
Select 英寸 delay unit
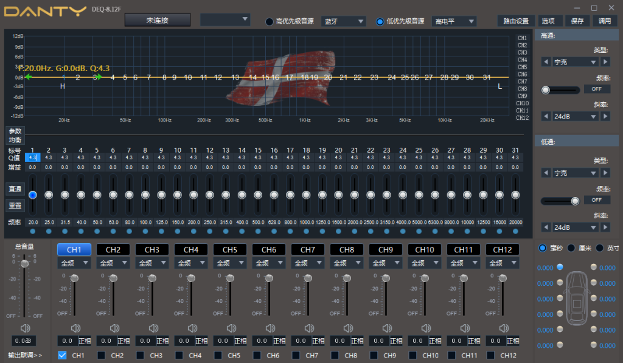click(x=599, y=248)
